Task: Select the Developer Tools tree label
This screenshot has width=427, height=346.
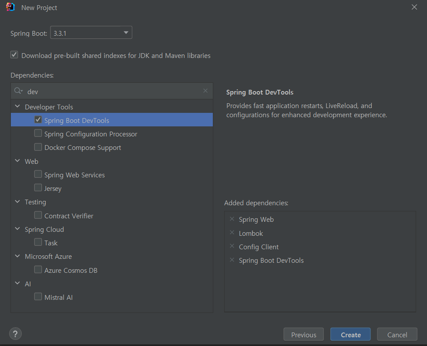Action: (49, 107)
